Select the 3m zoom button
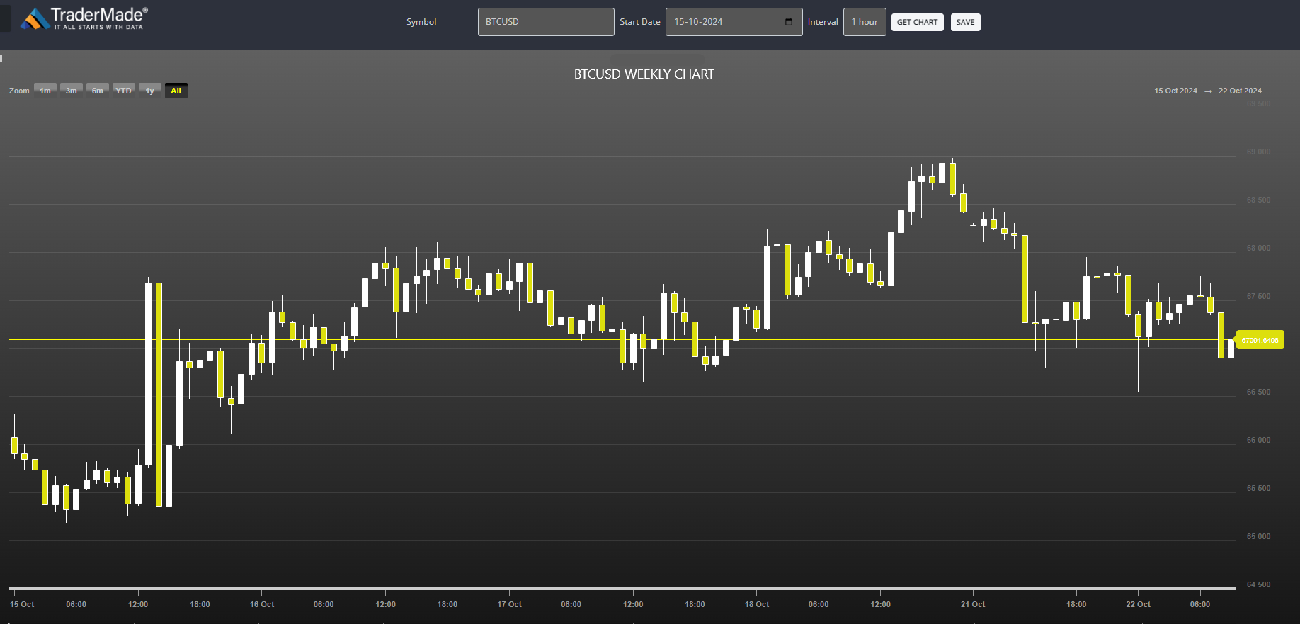The height and width of the screenshot is (624, 1300). tap(72, 91)
